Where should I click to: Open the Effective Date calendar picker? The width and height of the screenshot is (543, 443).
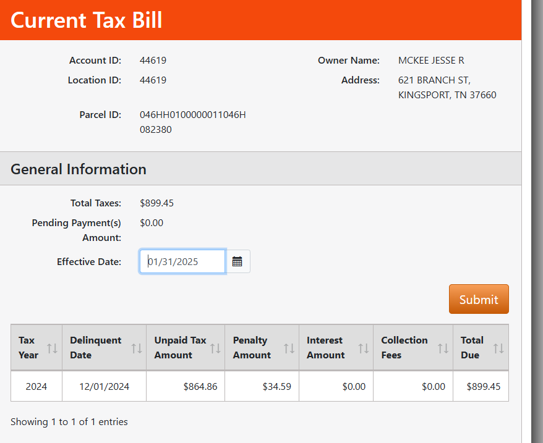coord(237,261)
